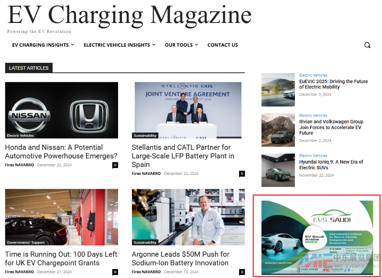Expand Electric Vehicle Insights dropdown menu
Viewport: 382px width, 278px height.
coord(119,45)
